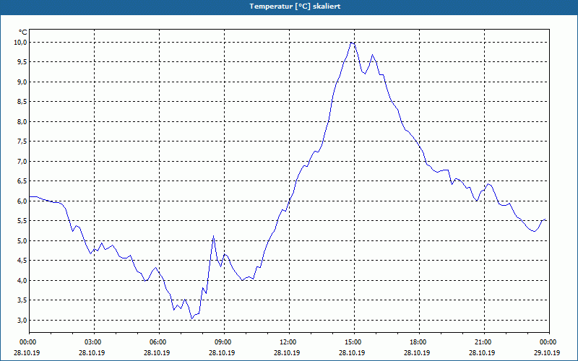Select the 6,0 y-axis label

(x=22, y=201)
